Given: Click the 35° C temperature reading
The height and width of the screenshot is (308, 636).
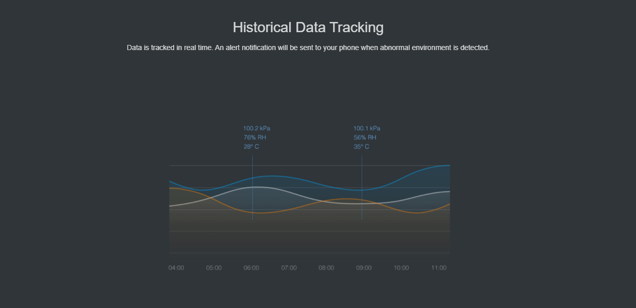Looking at the screenshot, I should pos(361,147).
